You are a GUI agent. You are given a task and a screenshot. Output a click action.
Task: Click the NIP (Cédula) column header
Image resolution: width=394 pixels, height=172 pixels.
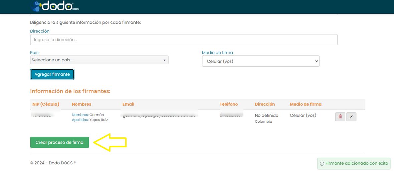coord(46,104)
